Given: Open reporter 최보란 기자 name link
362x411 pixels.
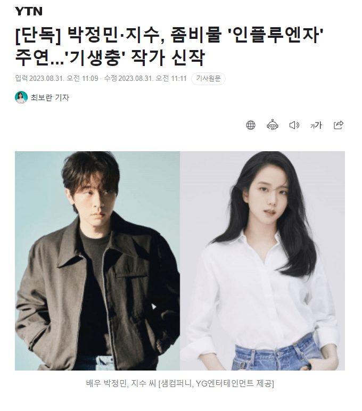Looking at the screenshot, I should click(50, 97).
